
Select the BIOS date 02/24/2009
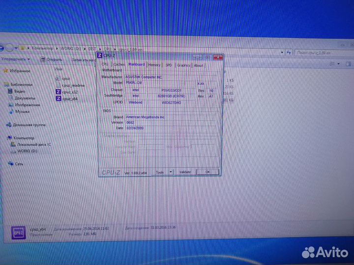(x=171, y=128)
